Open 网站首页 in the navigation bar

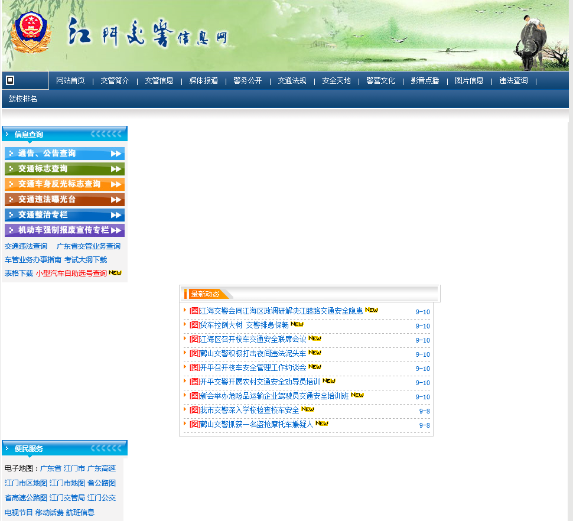point(70,80)
